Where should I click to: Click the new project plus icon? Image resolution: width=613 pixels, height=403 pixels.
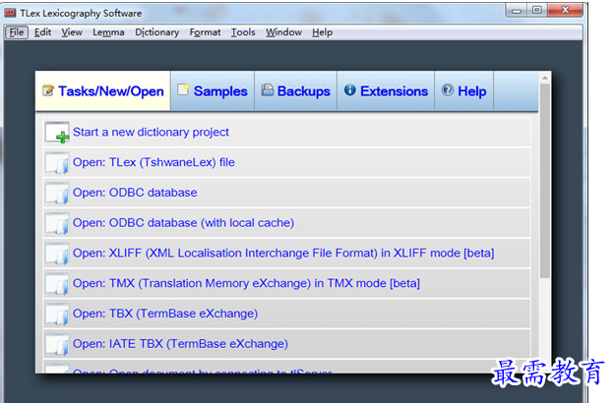pos(57,133)
